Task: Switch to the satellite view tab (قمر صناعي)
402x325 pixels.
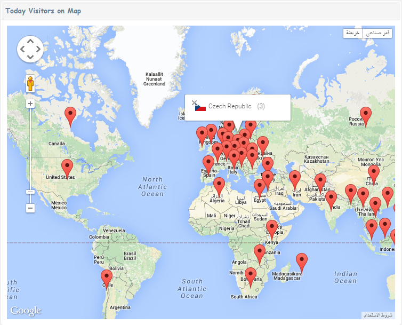Action: pos(377,33)
